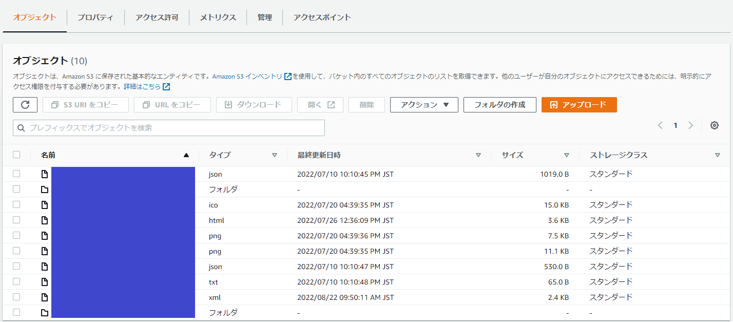Switch to the プロパティ tab

pyautogui.click(x=95, y=17)
